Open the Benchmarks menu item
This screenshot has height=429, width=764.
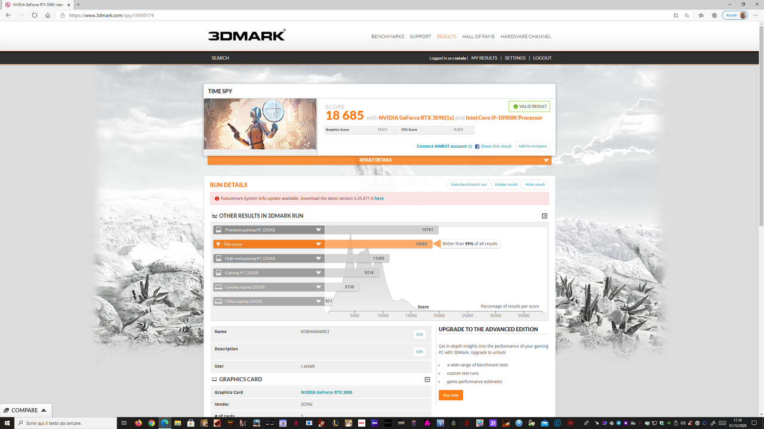coord(387,36)
